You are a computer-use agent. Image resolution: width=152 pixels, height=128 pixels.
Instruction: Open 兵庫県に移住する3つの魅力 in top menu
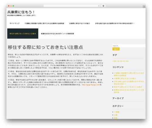[x=80, y=23]
